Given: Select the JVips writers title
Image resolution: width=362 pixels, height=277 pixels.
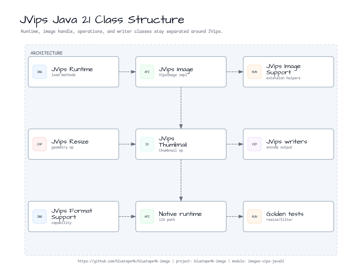Looking at the screenshot, I should pos(287,142).
